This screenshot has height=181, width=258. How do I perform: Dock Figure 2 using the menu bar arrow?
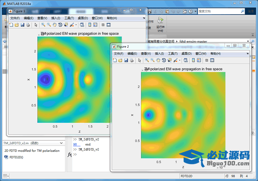[248, 54]
